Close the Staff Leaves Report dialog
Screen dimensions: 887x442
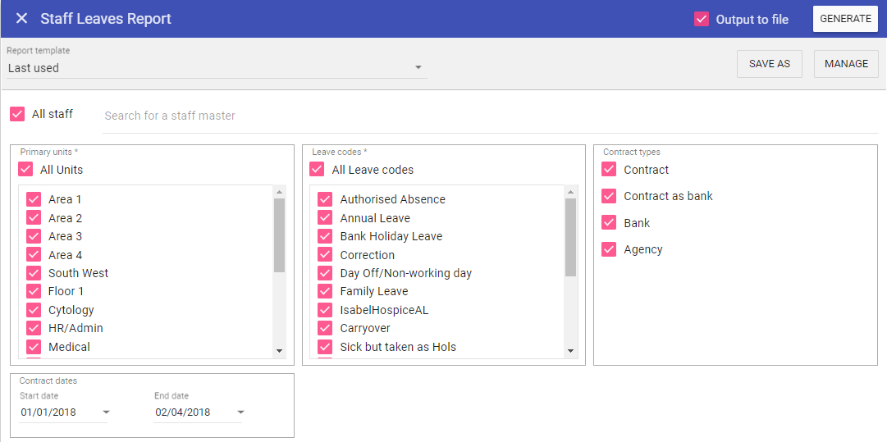[x=22, y=19]
